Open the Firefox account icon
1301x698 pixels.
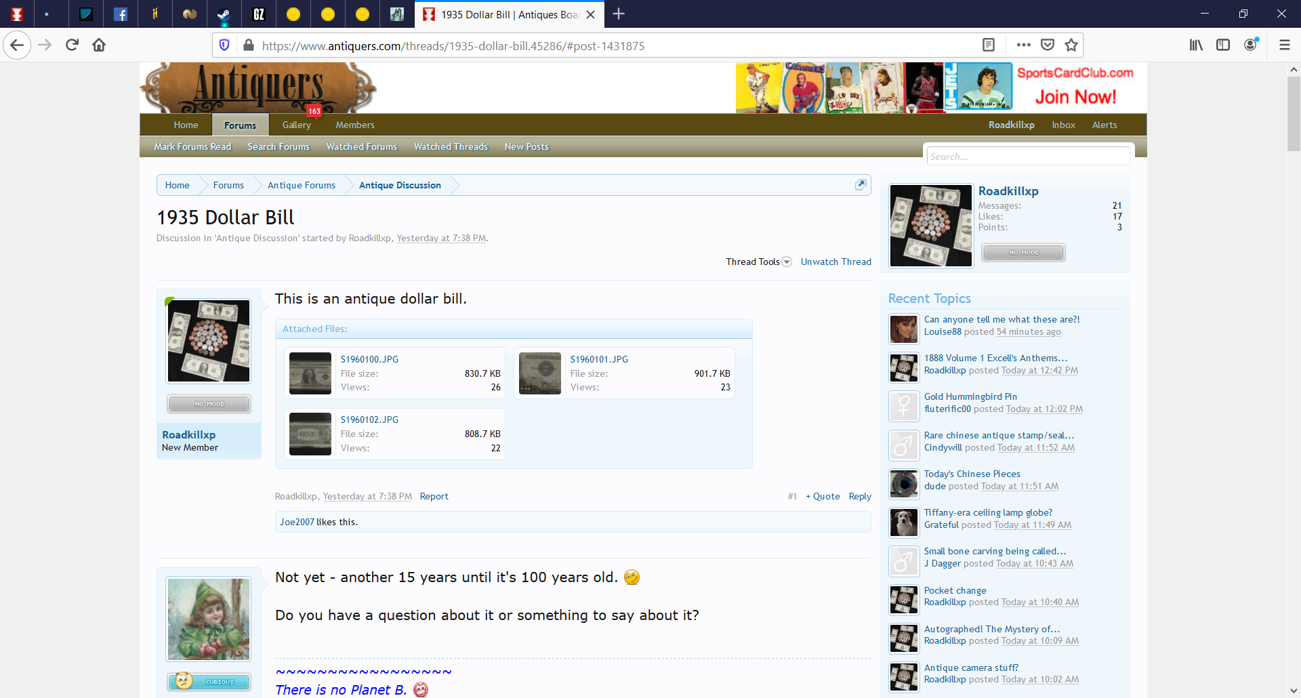[1251, 45]
